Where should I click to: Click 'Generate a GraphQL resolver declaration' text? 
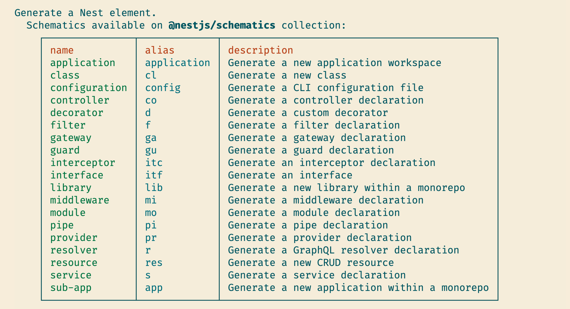point(344,250)
